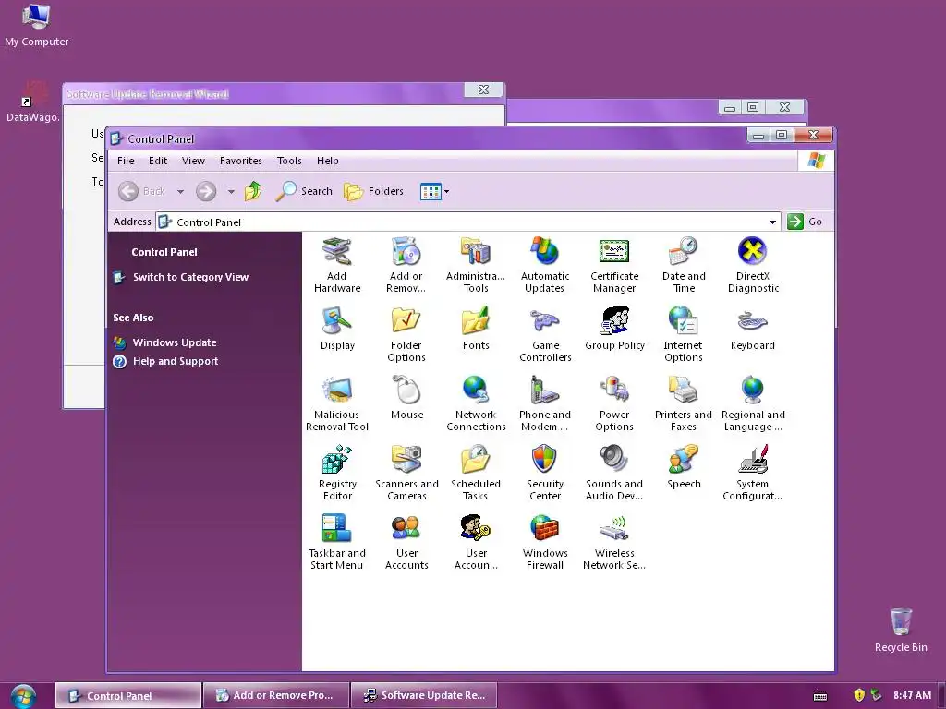
Task: Open Folder Options
Action: tap(406, 334)
